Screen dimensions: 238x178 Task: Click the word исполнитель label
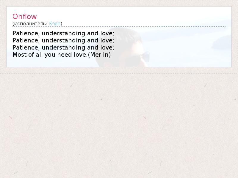(31, 24)
